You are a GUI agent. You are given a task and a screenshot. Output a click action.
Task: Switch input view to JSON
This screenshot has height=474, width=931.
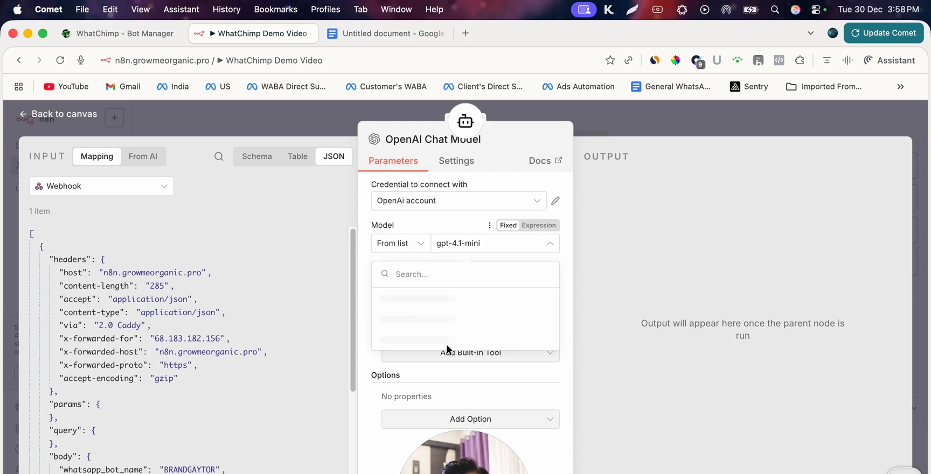(x=334, y=157)
